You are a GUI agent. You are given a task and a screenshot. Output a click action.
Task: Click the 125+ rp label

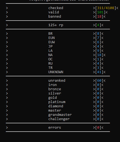[56, 25]
